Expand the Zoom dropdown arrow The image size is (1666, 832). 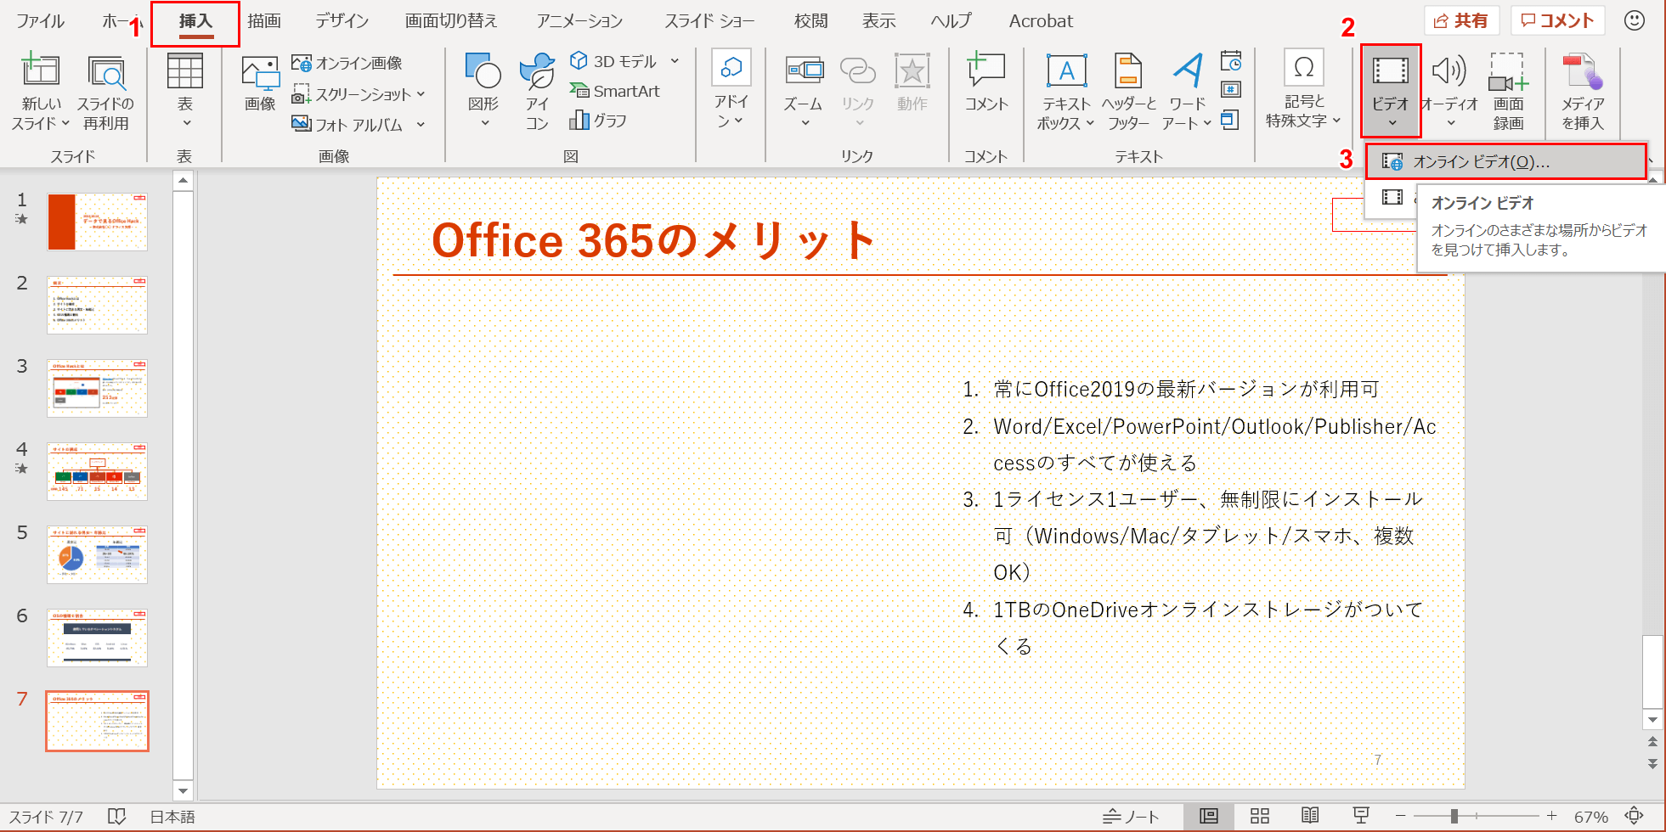[x=805, y=123]
